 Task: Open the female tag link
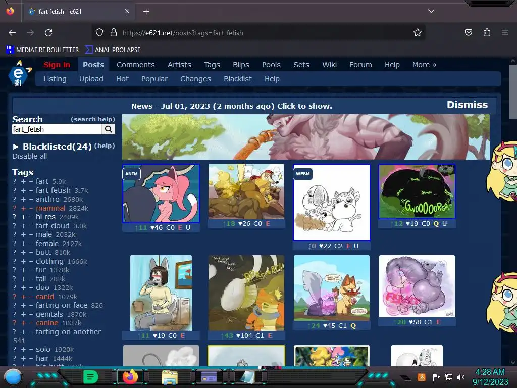(x=47, y=244)
